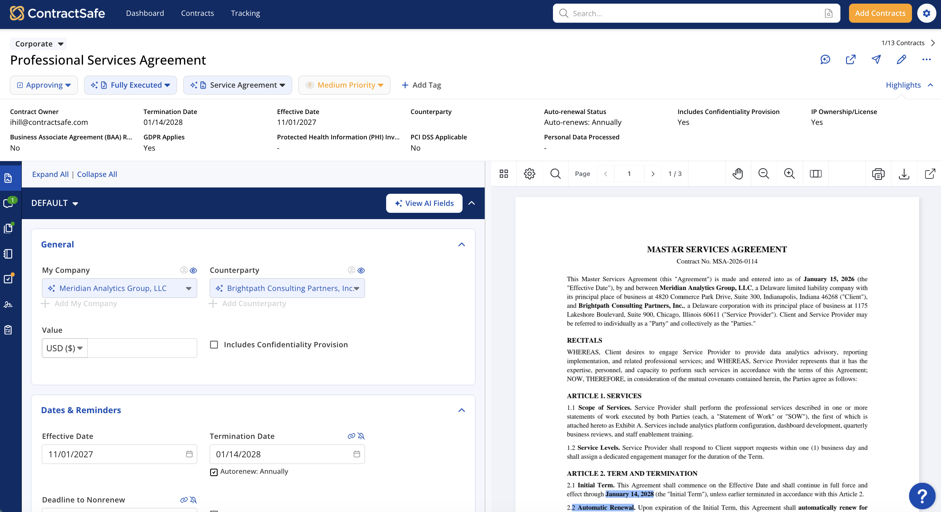Open the Corporate folder dropdown
The image size is (941, 512).
(38, 44)
